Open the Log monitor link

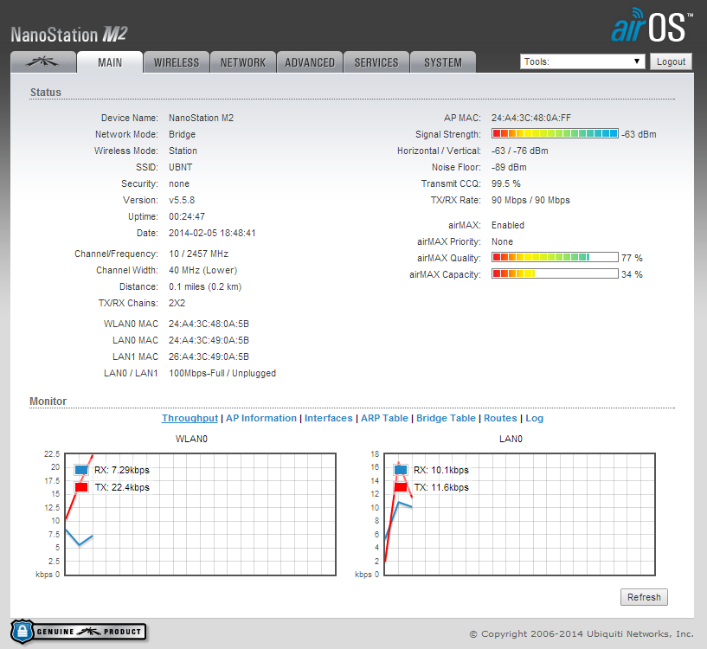tap(534, 418)
